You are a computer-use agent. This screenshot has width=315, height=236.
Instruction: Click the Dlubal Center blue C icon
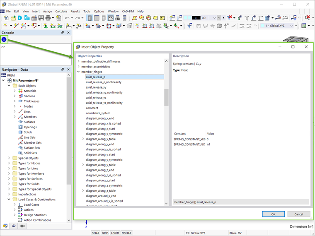[x=20, y=18]
